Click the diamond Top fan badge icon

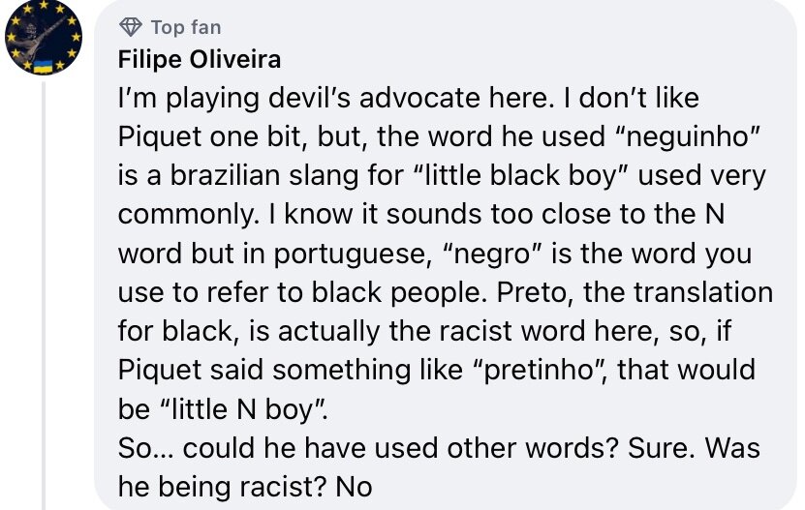click(x=131, y=27)
